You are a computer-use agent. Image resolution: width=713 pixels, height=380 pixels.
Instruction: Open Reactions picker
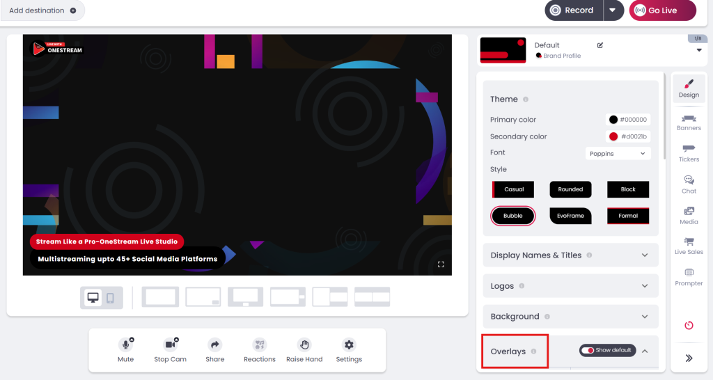[x=260, y=345]
